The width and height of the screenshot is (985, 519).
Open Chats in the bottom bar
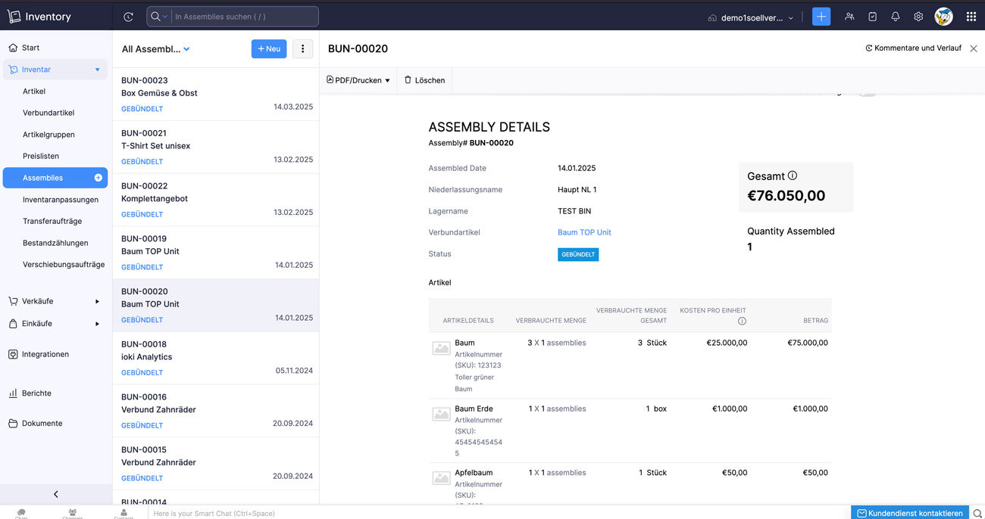point(21,514)
